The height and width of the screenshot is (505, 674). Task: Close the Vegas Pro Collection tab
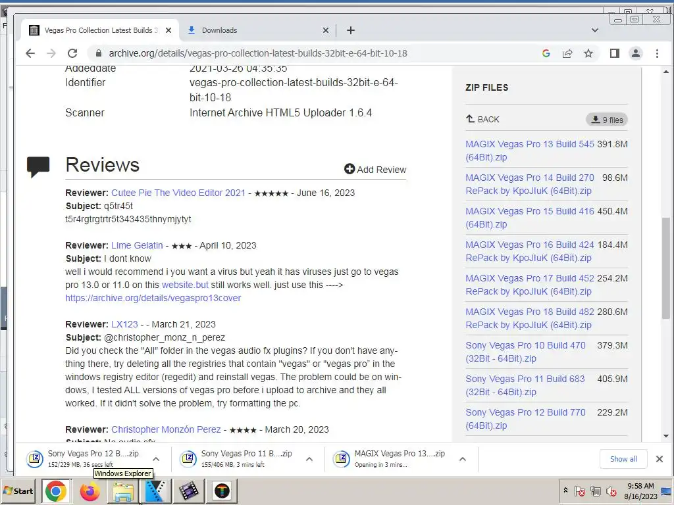[168, 30]
